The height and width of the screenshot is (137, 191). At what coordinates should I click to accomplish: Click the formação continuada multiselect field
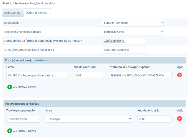(x=124, y=41)
